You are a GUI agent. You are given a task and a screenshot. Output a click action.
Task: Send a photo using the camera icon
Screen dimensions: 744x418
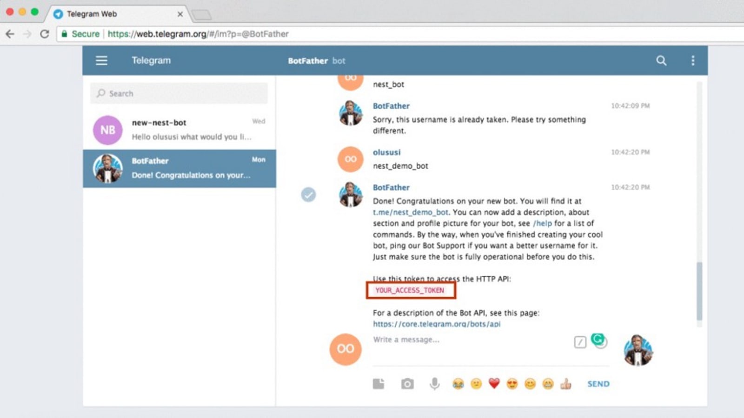click(x=407, y=384)
